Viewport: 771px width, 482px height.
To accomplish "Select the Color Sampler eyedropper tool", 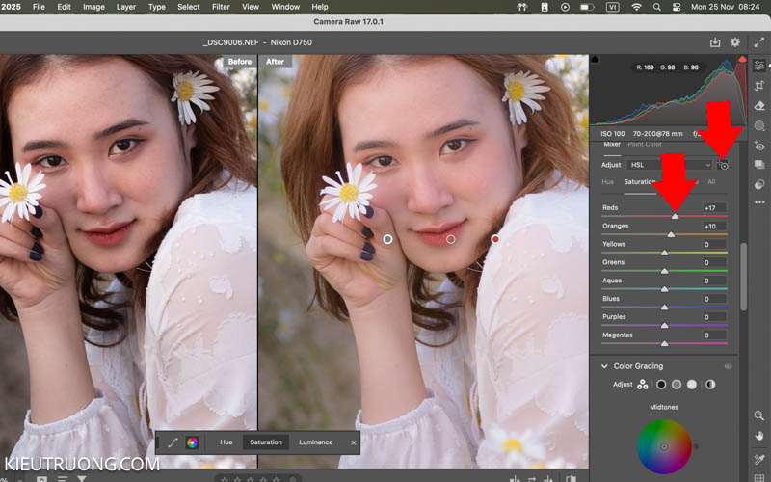I will click(x=759, y=459).
